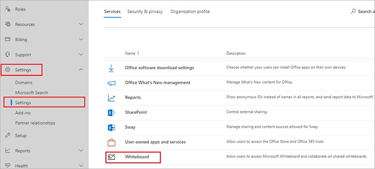Screen dimensions: 375x169
Task: Click the Sway logo icon
Action: coord(112,127)
